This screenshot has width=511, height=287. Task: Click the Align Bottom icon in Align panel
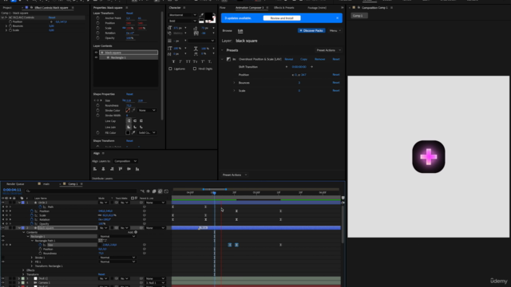pyautogui.click(x=137, y=169)
